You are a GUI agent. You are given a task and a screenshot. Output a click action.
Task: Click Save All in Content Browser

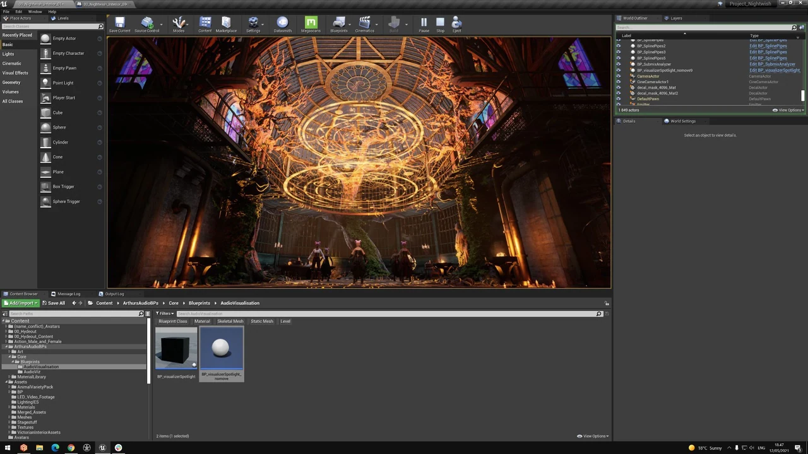coord(54,303)
